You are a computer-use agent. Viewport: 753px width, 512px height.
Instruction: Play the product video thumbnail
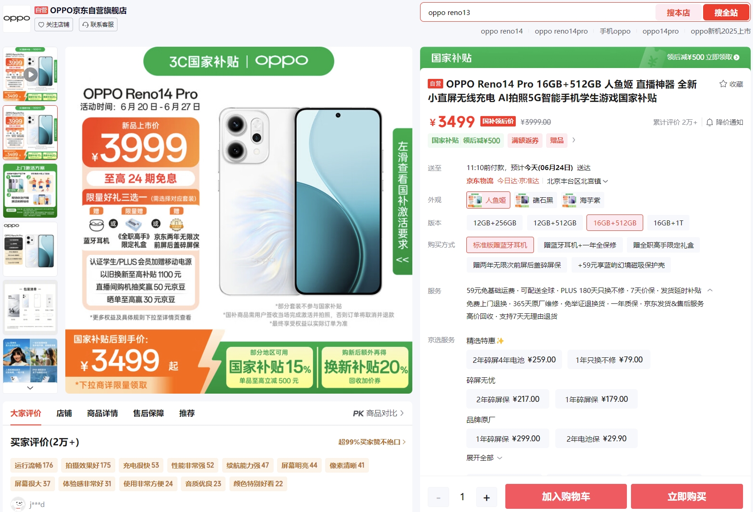click(x=30, y=74)
